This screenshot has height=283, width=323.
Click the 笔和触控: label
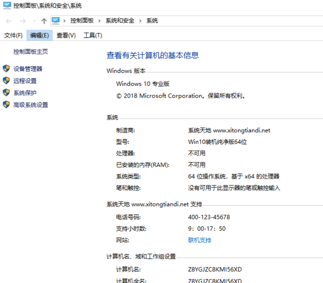pyautogui.click(x=128, y=188)
